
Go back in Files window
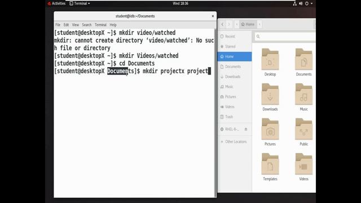[x=222, y=24]
